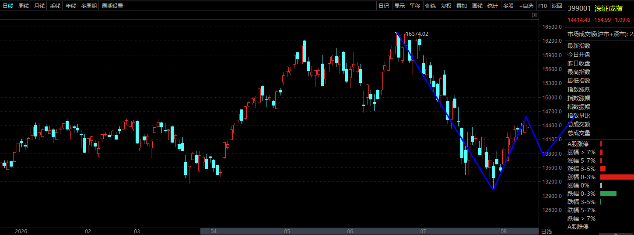The width and height of the screenshot is (634, 235).
Task: Click the 日线 label beside the timeline
Action: tap(546, 232)
